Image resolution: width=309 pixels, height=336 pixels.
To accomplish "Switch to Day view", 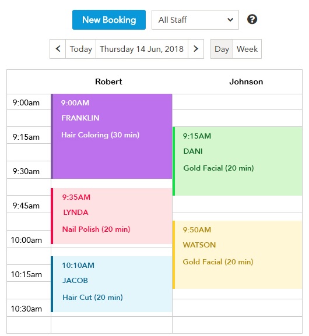I will pyautogui.click(x=222, y=49).
